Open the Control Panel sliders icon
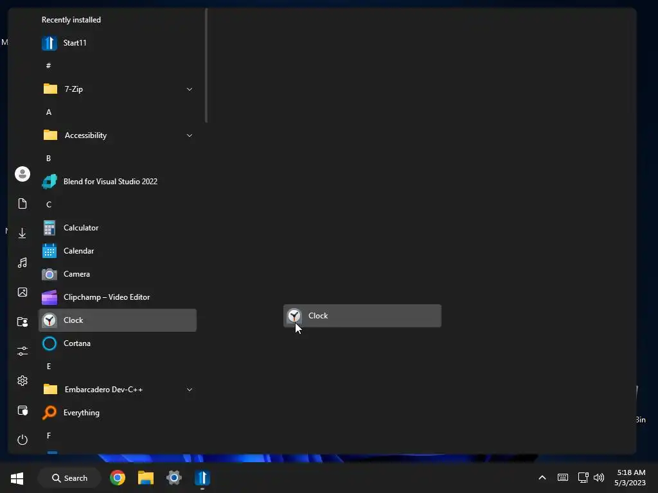The height and width of the screenshot is (493, 658). pos(22,351)
